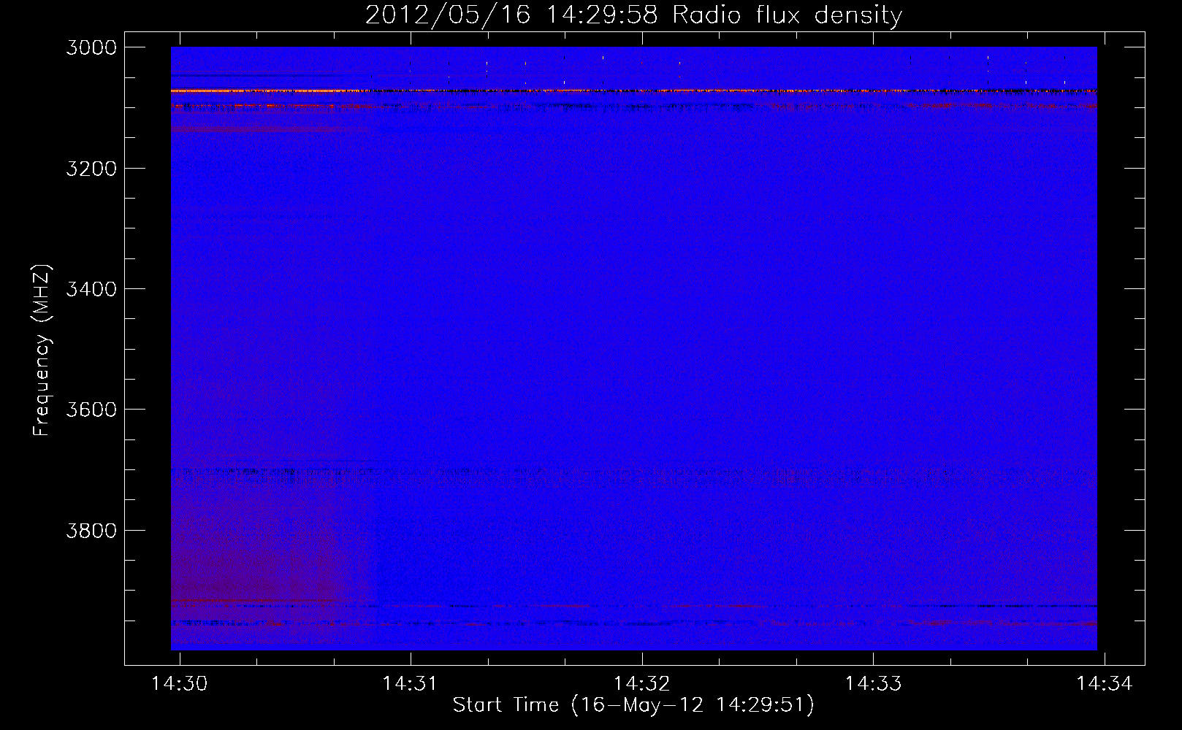
Task: Click the 'Start Time (16-May-12 14:29:51)' axis label
Action: coord(633,705)
